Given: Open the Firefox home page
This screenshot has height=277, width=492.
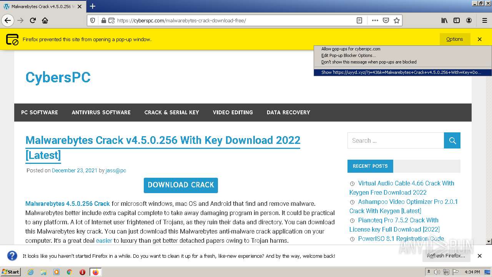Looking at the screenshot, I should pos(45,20).
